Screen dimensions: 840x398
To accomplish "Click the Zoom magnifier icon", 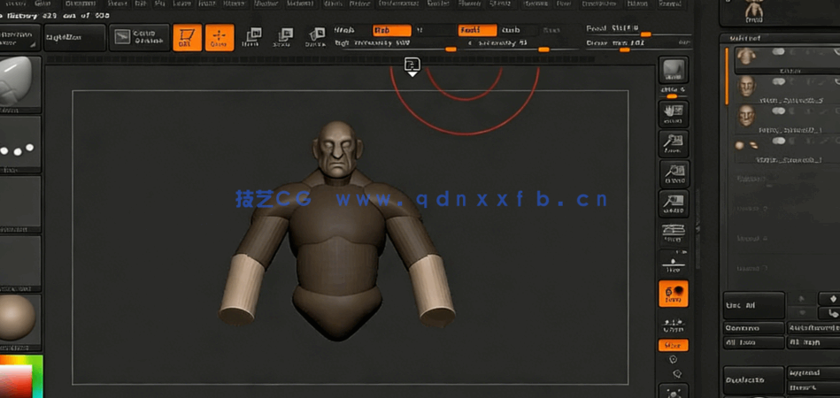I will (x=674, y=144).
